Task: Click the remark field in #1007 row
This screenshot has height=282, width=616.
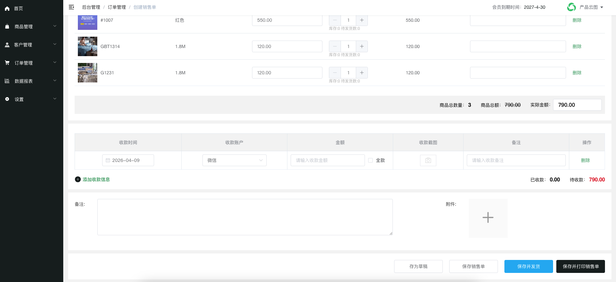Action: (x=518, y=20)
